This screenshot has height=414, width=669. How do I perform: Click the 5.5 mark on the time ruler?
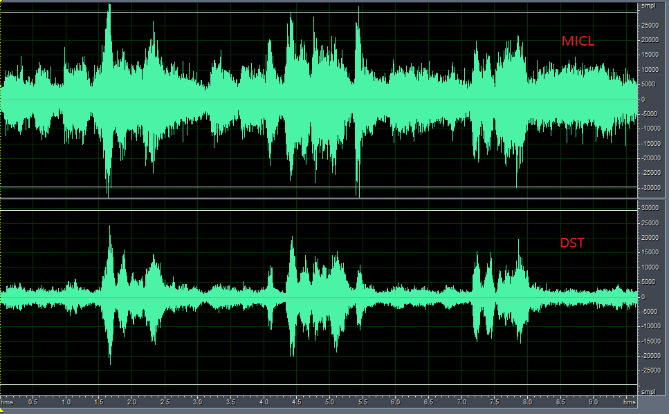tap(363, 402)
